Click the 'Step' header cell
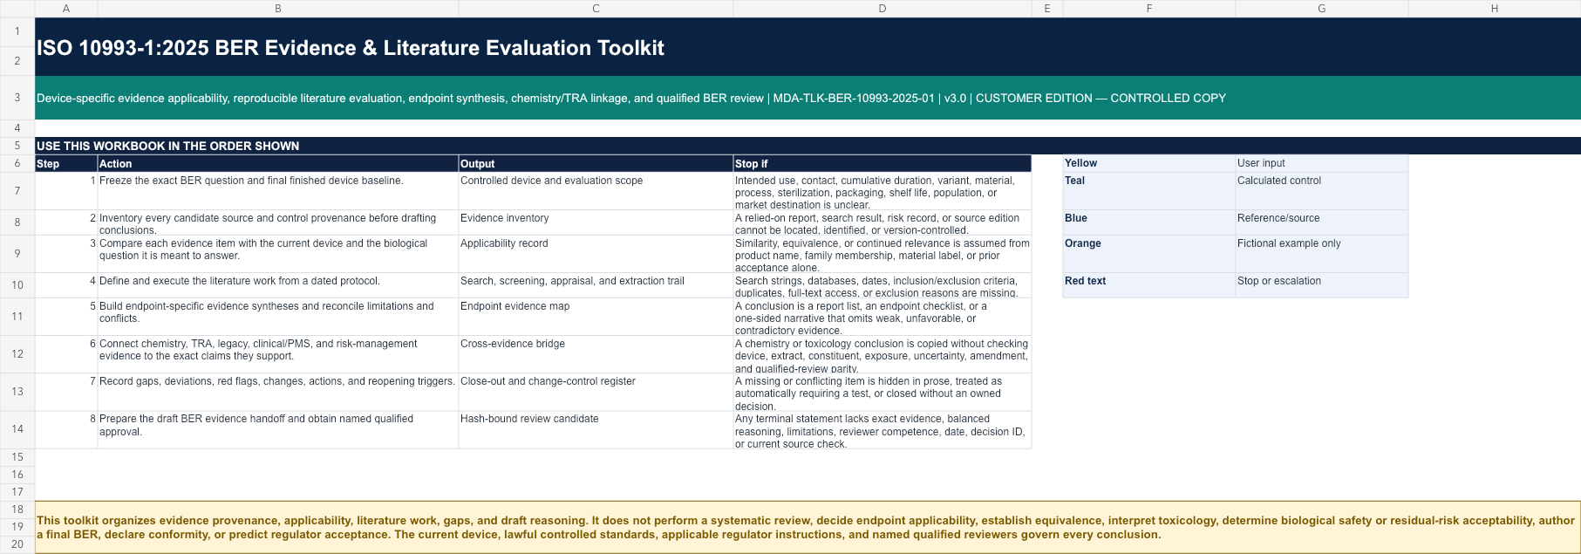This screenshot has width=1581, height=554. click(x=66, y=163)
